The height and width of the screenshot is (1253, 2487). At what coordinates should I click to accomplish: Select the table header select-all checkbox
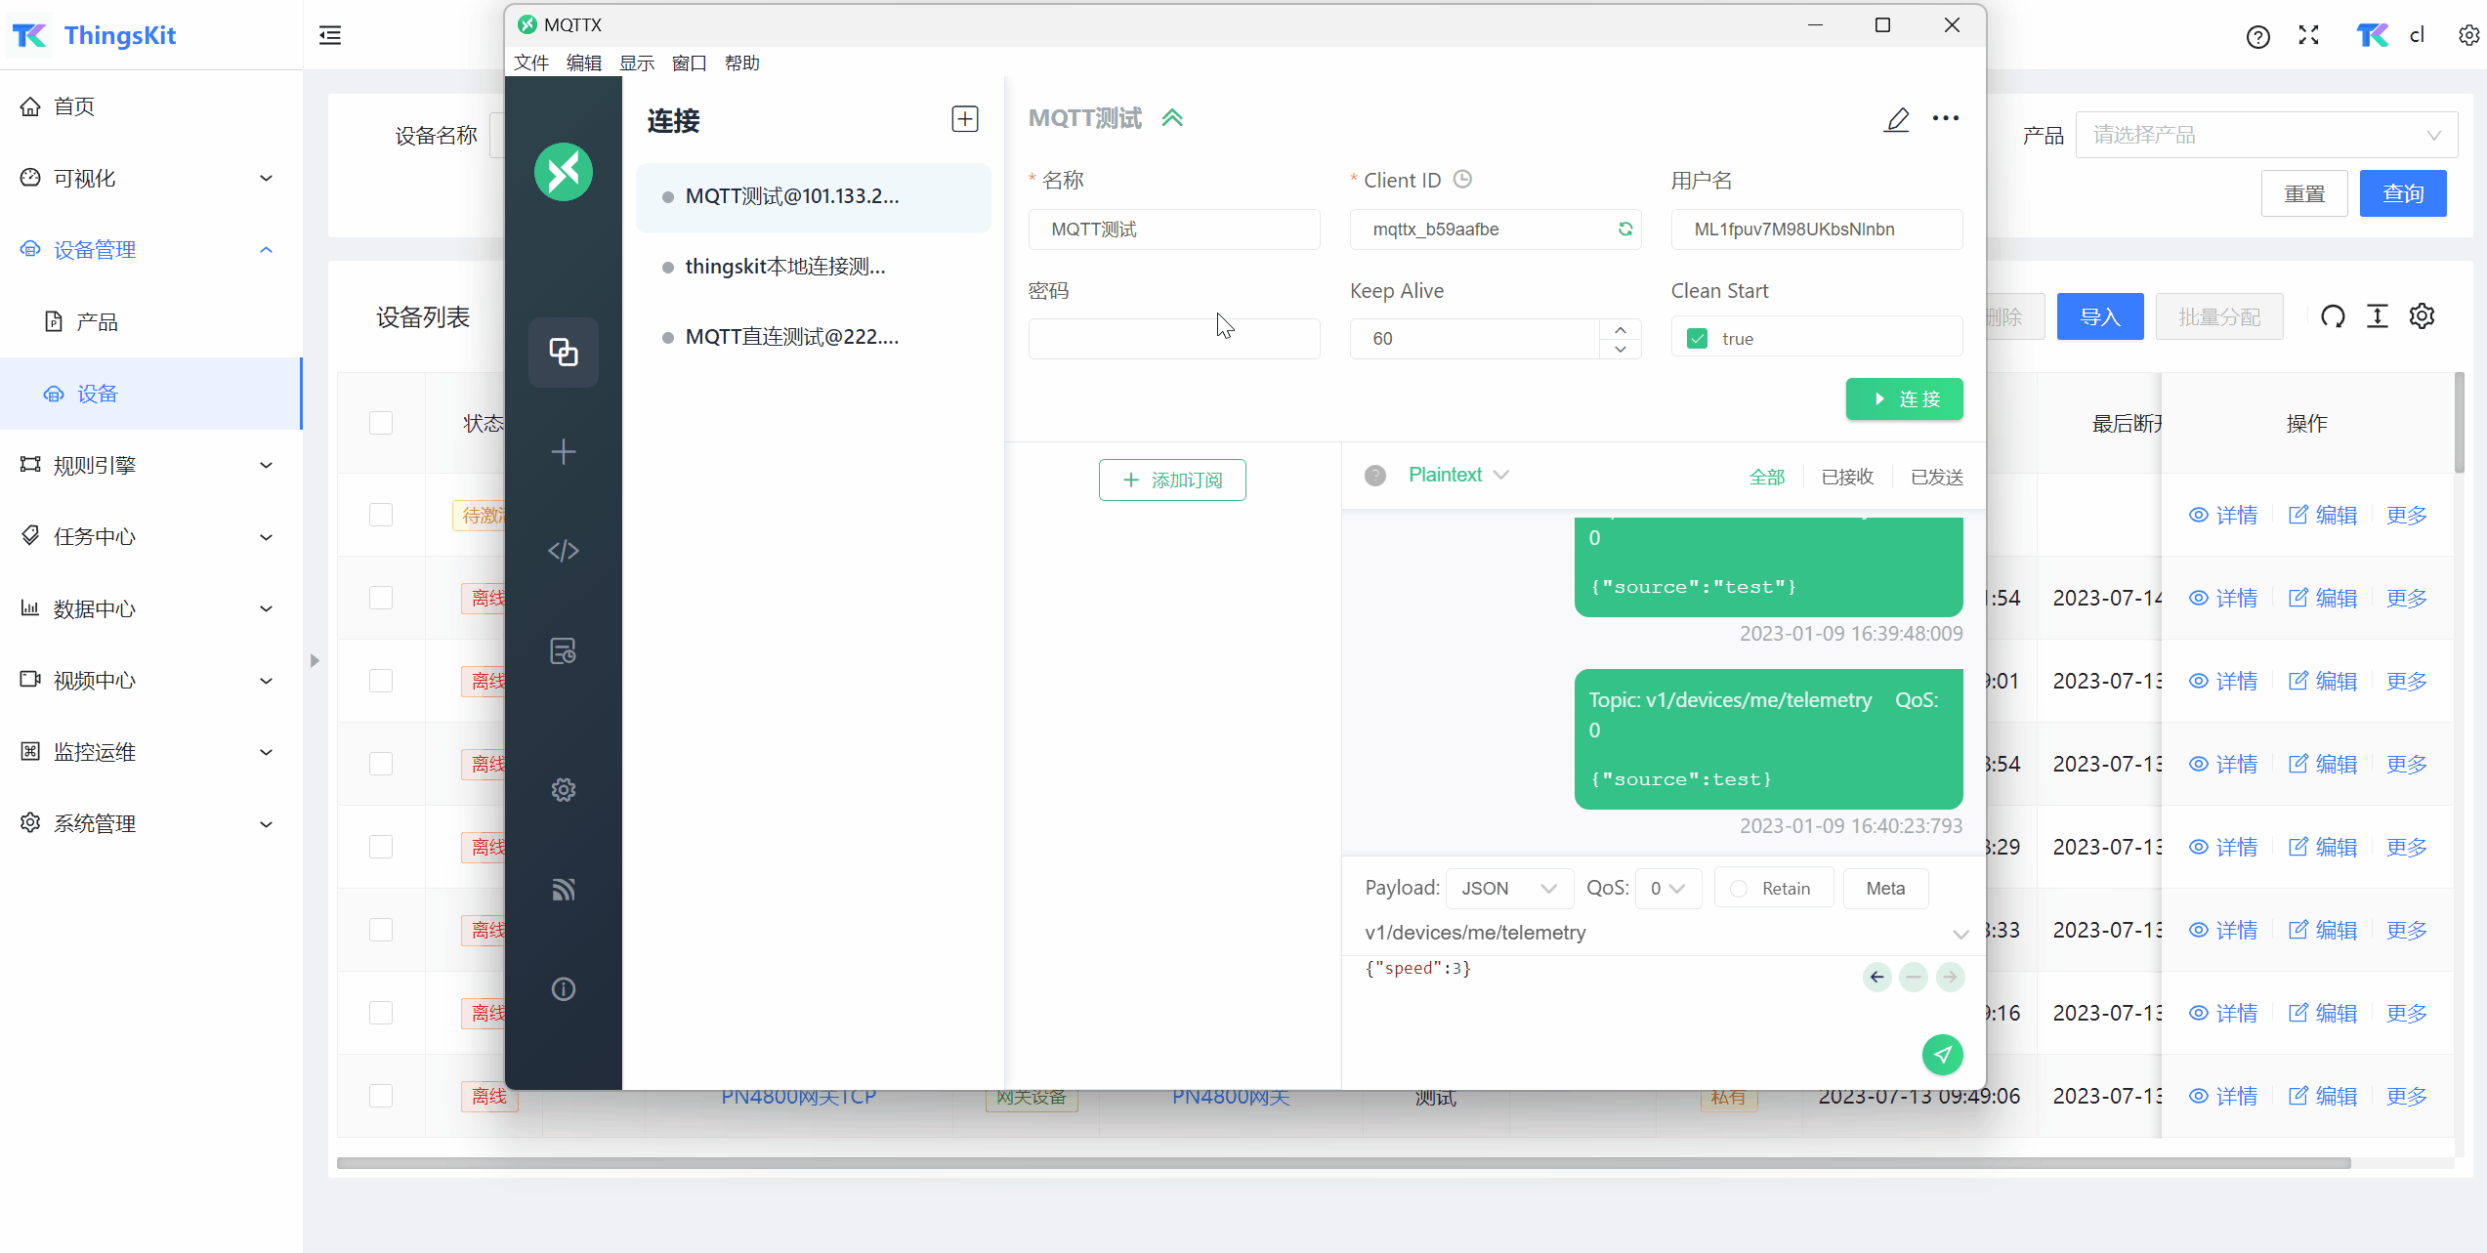pyautogui.click(x=381, y=423)
